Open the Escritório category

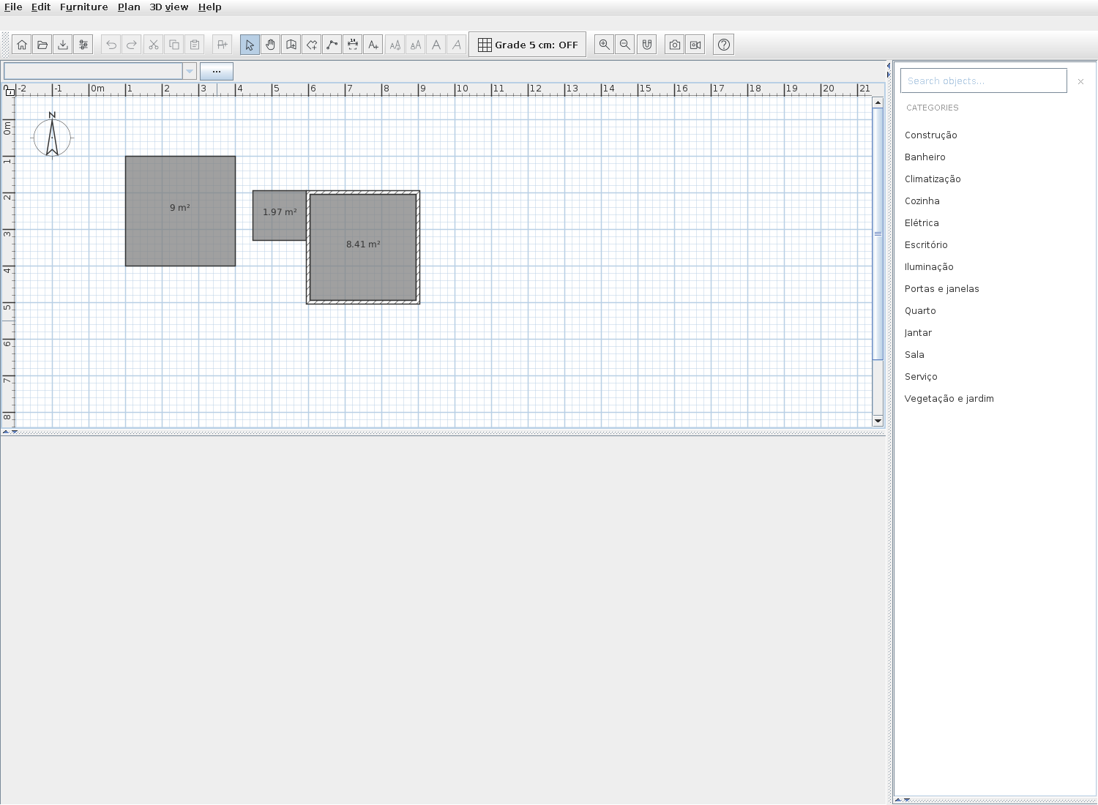point(926,245)
